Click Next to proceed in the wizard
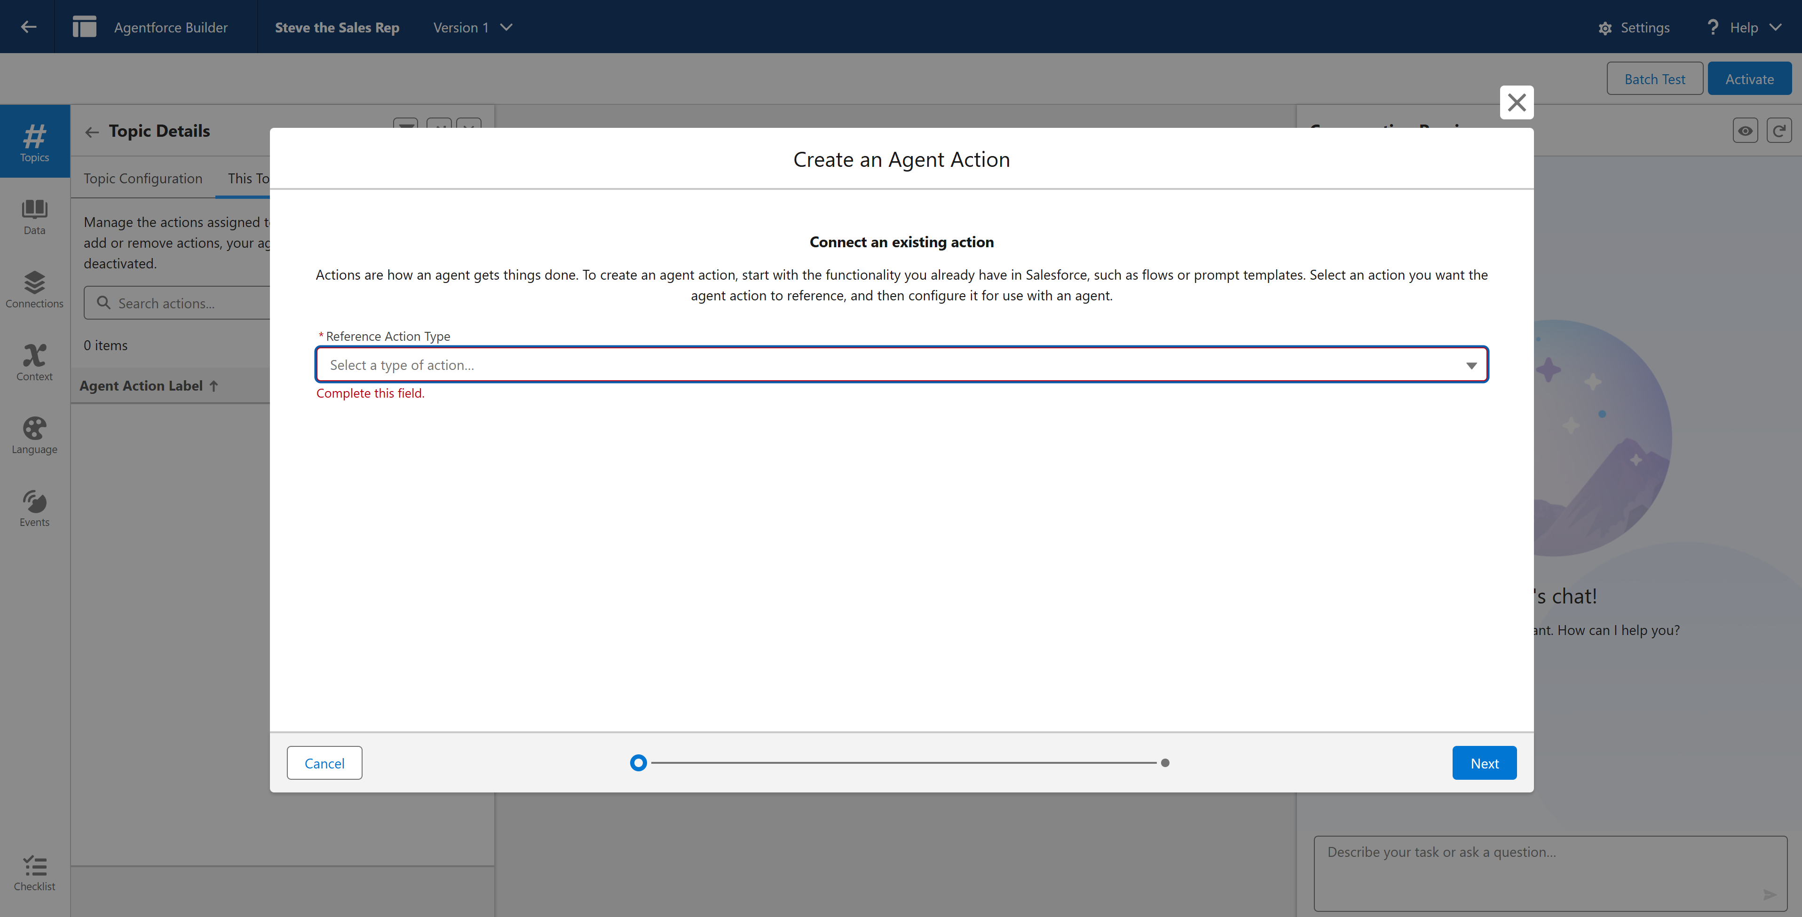 click(1485, 762)
